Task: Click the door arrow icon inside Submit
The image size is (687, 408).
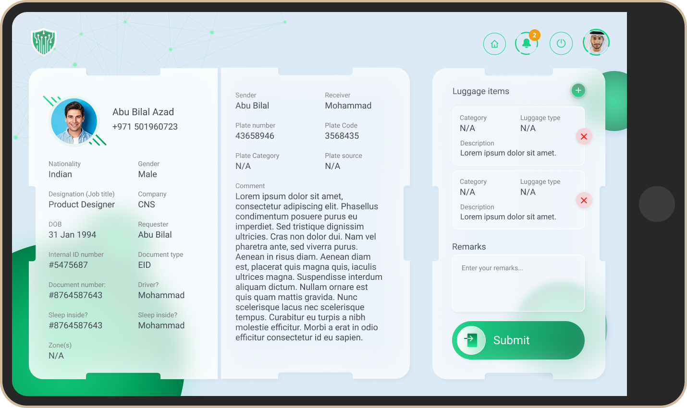Action: 471,340
